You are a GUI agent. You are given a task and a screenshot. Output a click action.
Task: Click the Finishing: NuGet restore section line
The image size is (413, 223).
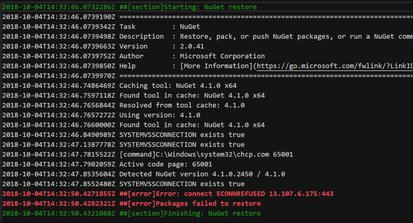click(x=131, y=213)
